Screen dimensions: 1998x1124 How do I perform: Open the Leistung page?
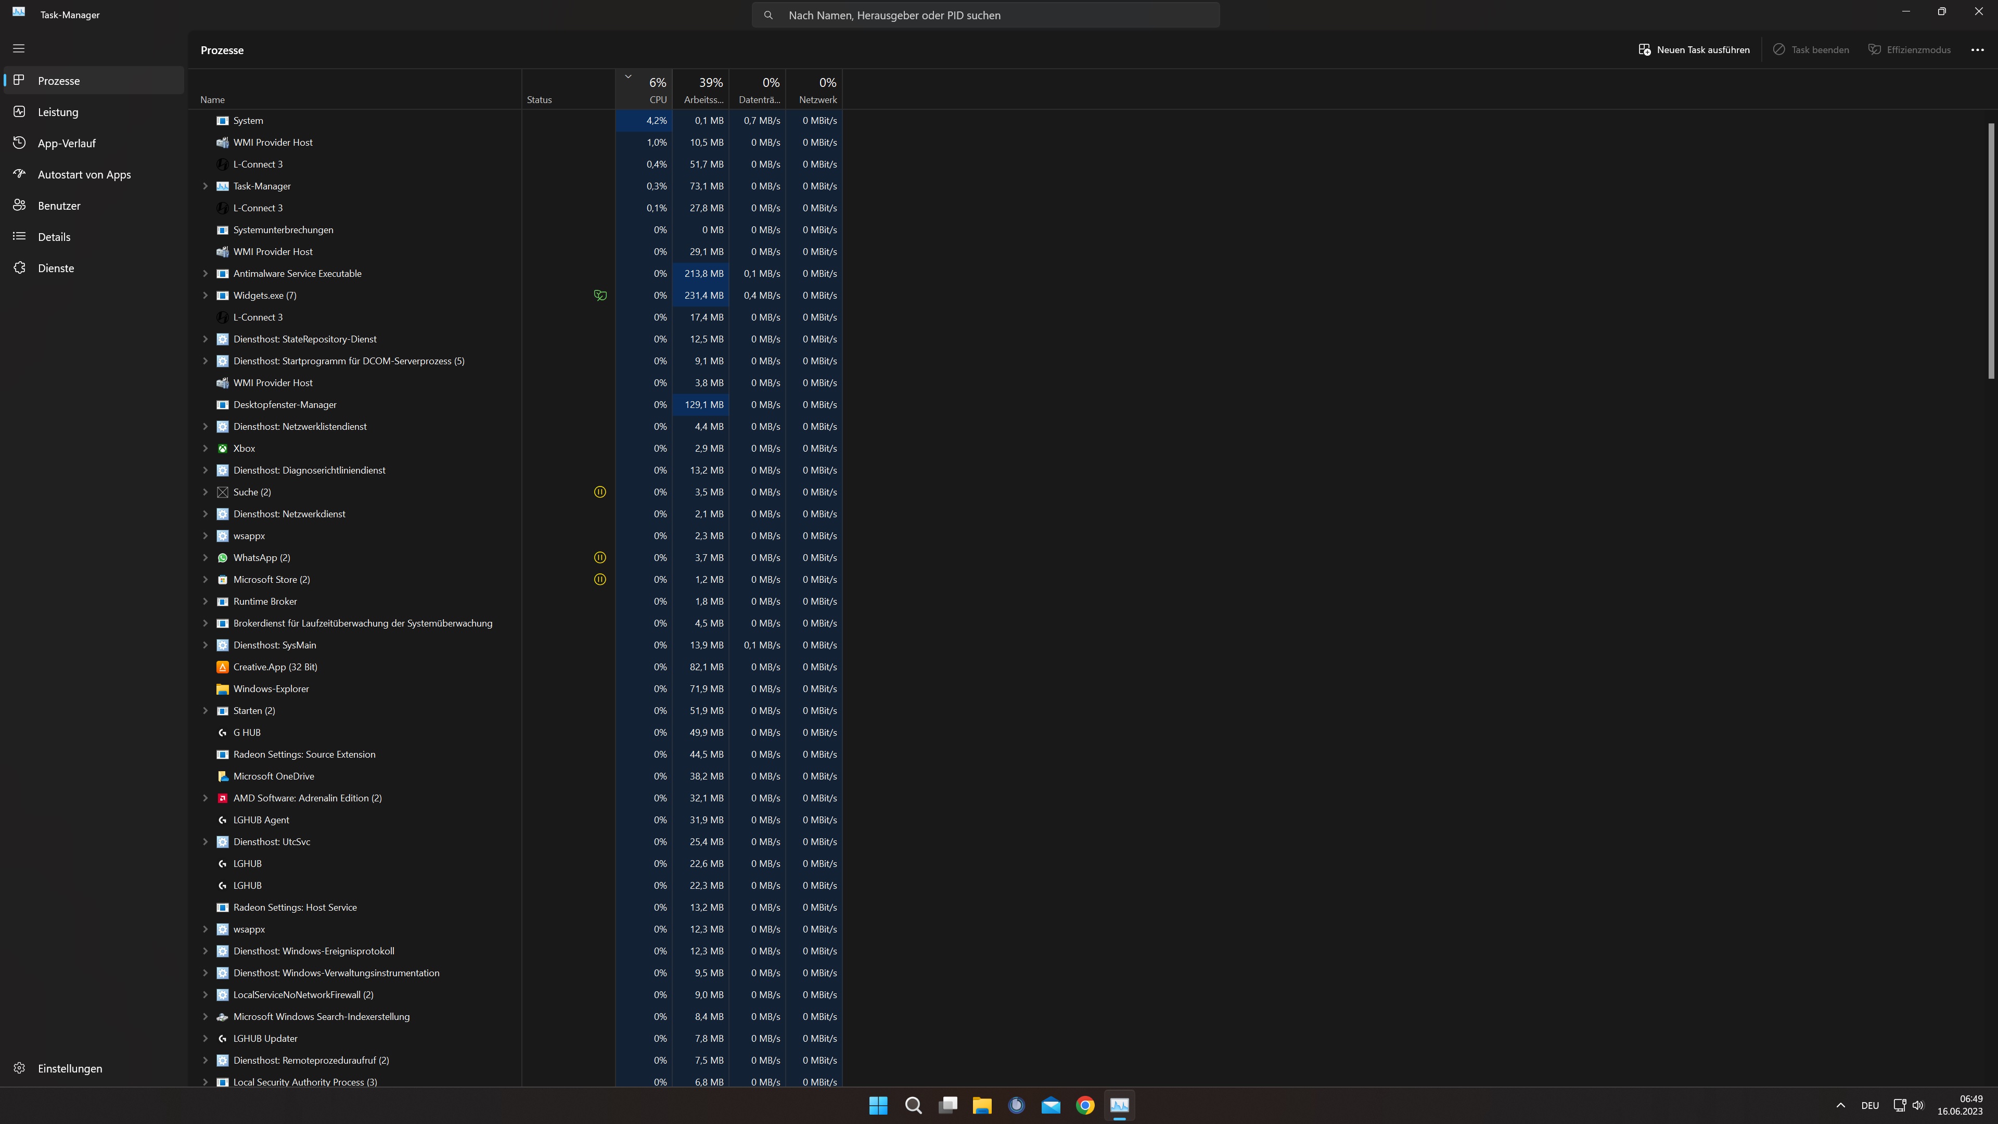pyautogui.click(x=94, y=112)
